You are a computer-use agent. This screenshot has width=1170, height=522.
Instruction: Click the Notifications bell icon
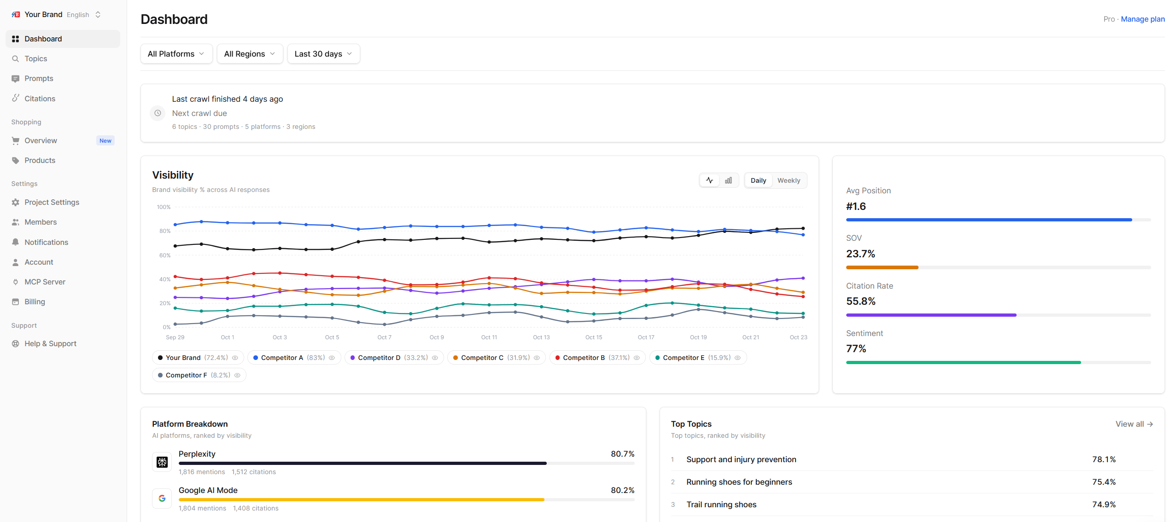pos(16,242)
